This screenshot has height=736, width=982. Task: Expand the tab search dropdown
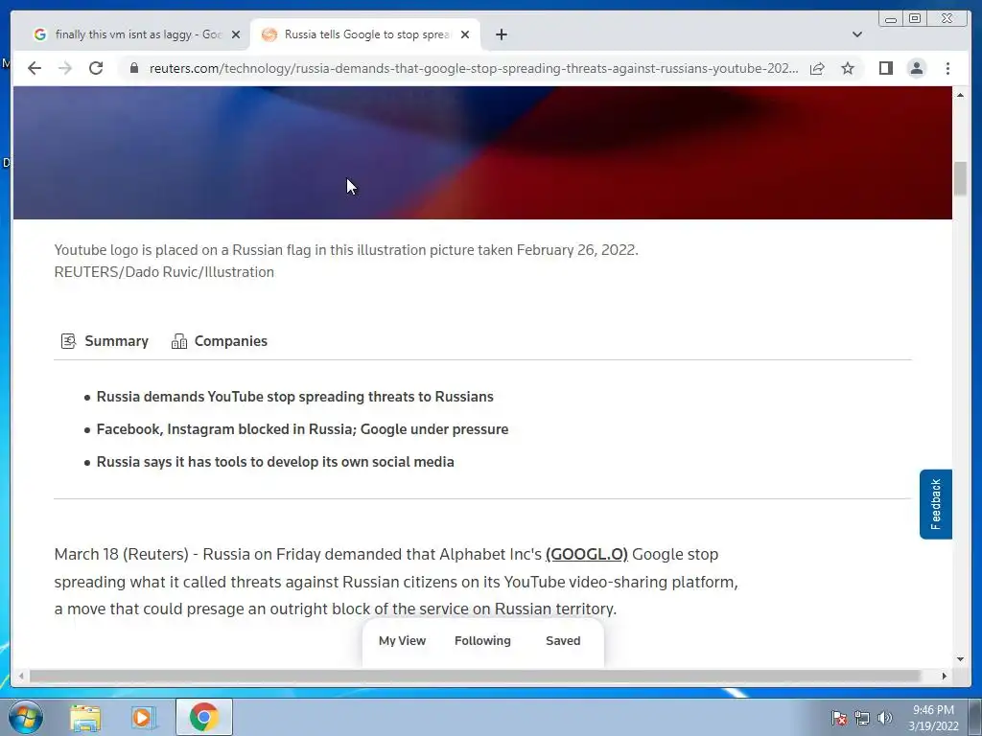[857, 34]
